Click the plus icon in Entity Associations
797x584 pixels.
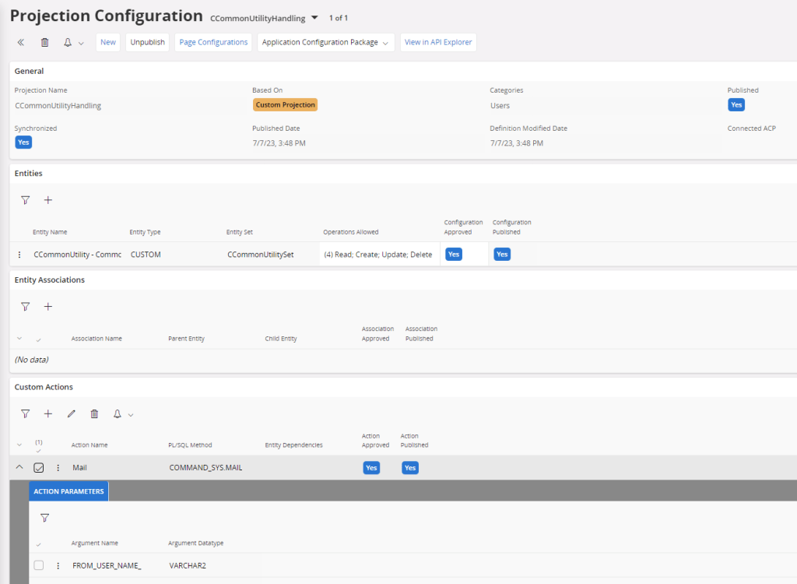(x=48, y=307)
